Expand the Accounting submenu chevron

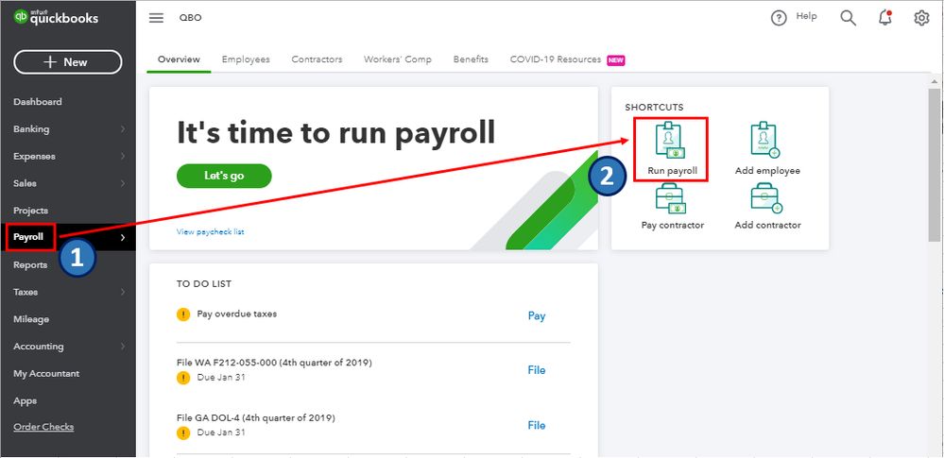pos(123,347)
